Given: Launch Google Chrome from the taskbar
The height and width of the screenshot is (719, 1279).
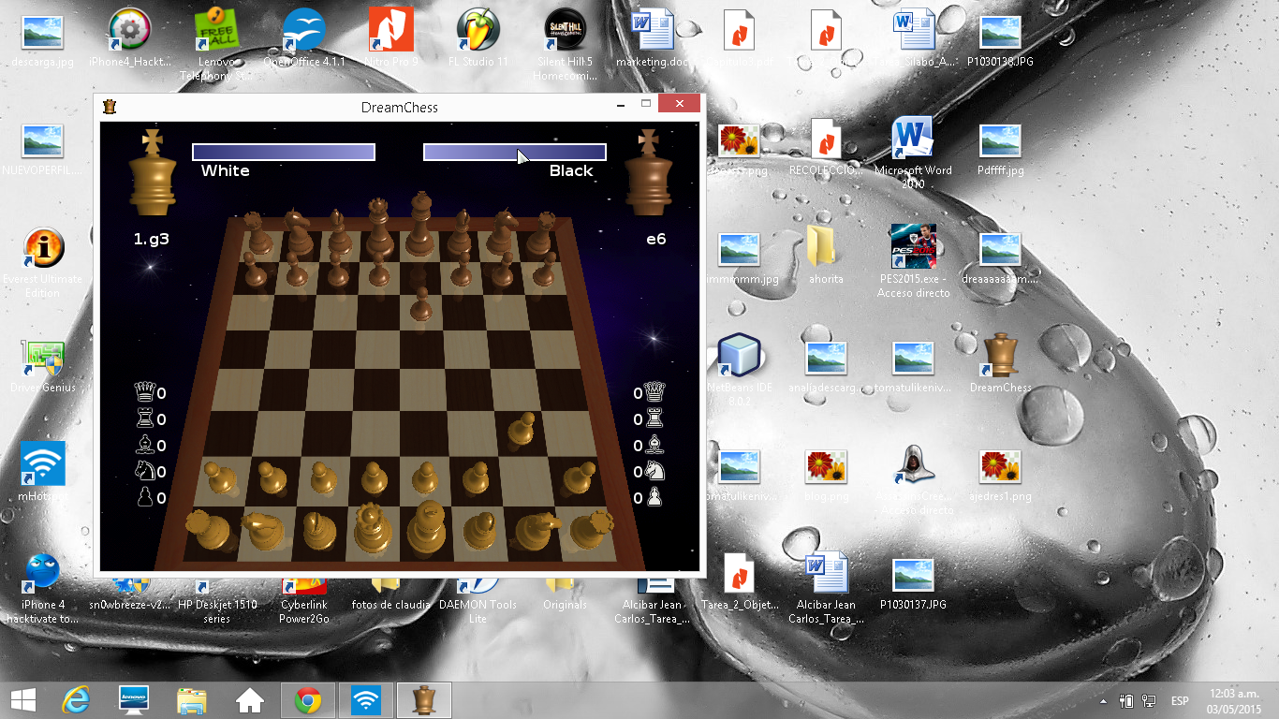Looking at the screenshot, I should 308,700.
